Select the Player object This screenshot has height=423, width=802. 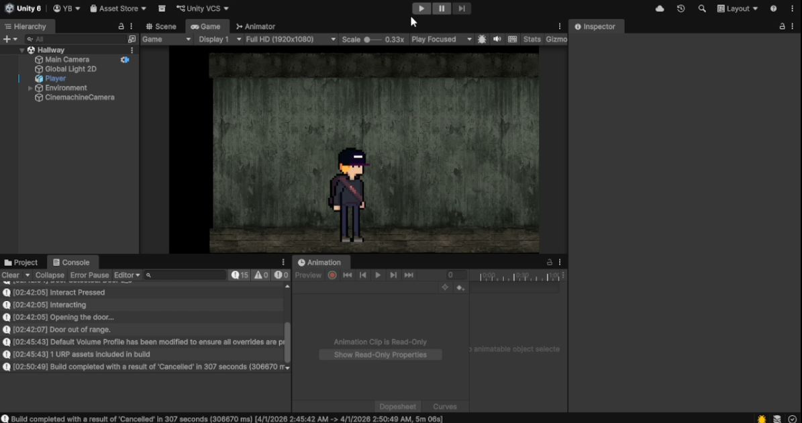point(55,79)
